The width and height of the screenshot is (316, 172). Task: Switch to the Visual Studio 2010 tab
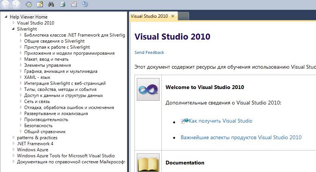[x=149, y=16]
